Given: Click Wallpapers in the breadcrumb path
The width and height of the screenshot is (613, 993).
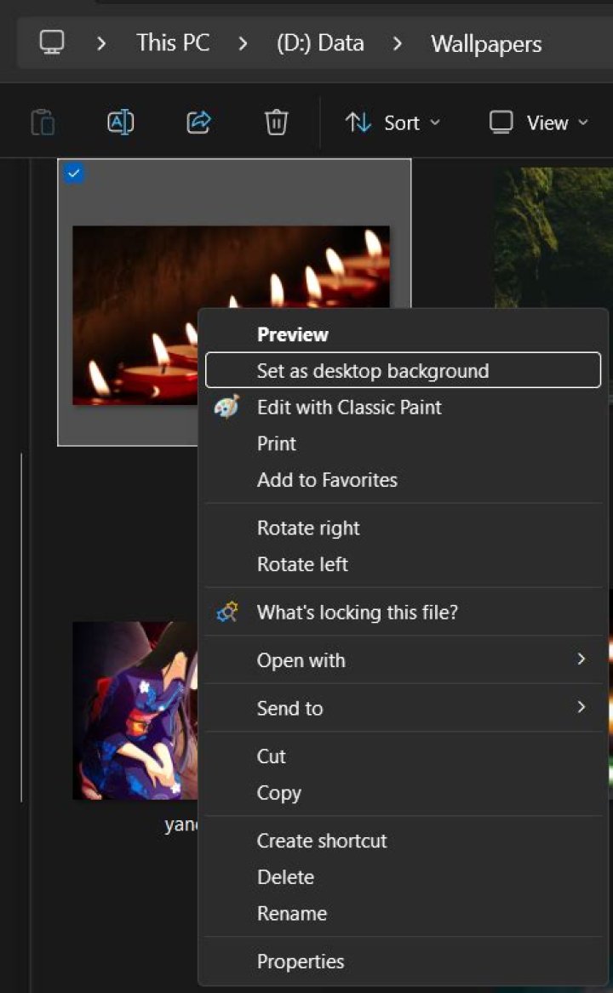Looking at the screenshot, I should 486,43.
